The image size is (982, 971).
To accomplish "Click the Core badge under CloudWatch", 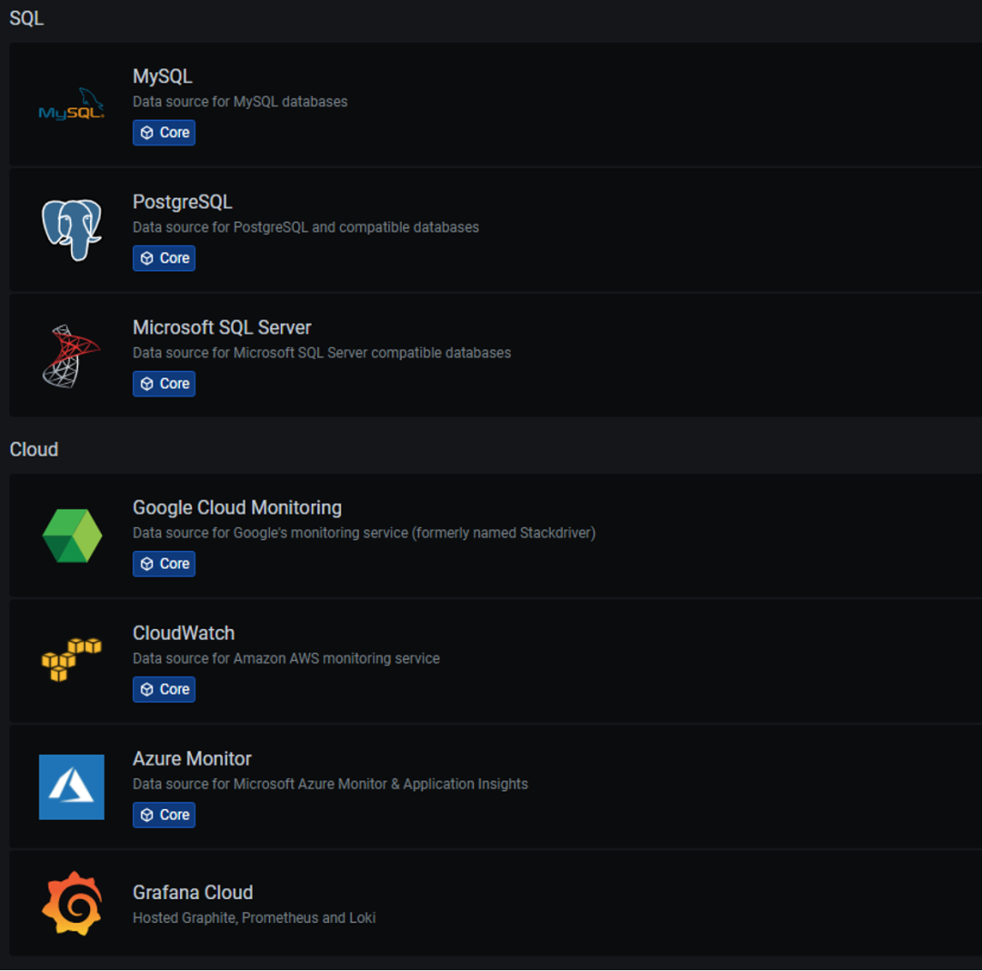I will click(164, 689).
